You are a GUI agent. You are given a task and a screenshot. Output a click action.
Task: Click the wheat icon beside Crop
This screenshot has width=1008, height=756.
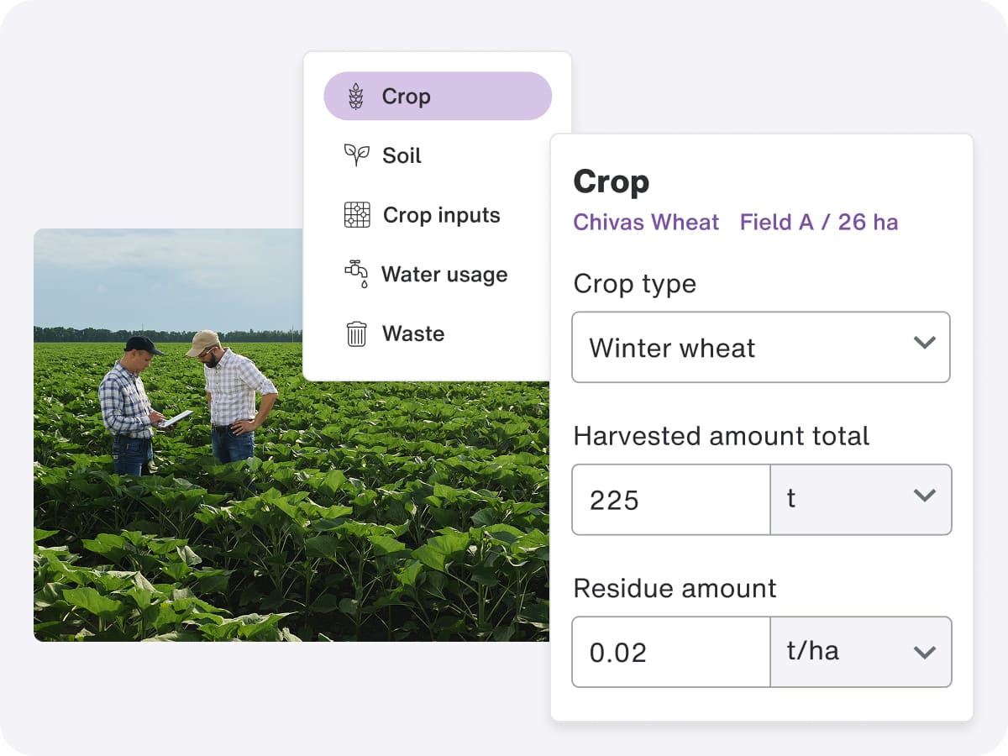click(356, 97)
